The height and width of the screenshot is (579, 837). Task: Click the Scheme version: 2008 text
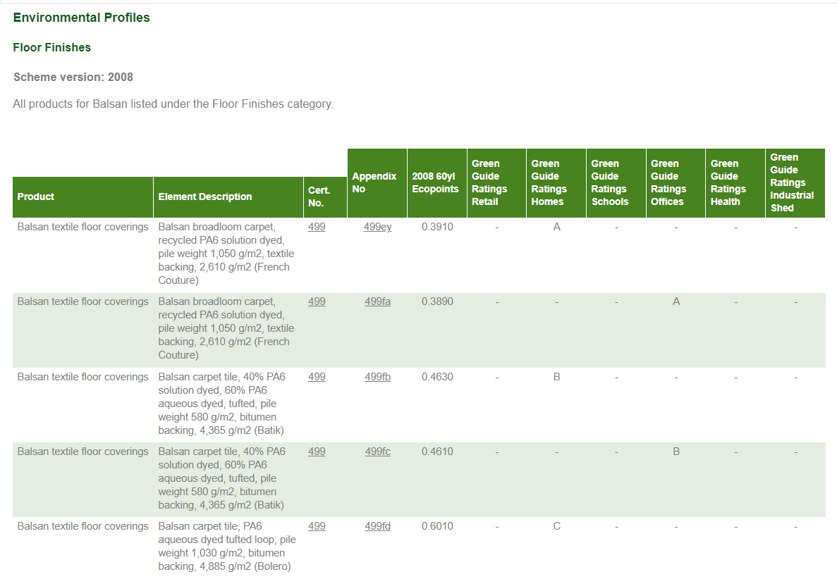pyautogui.click(x=73, y=77)
